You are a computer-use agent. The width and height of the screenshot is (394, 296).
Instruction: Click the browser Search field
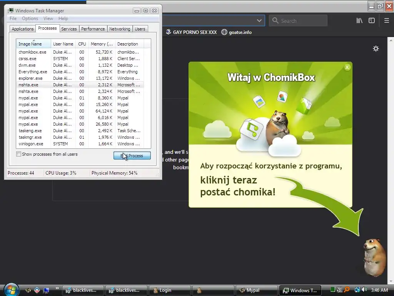click(298, 21)
